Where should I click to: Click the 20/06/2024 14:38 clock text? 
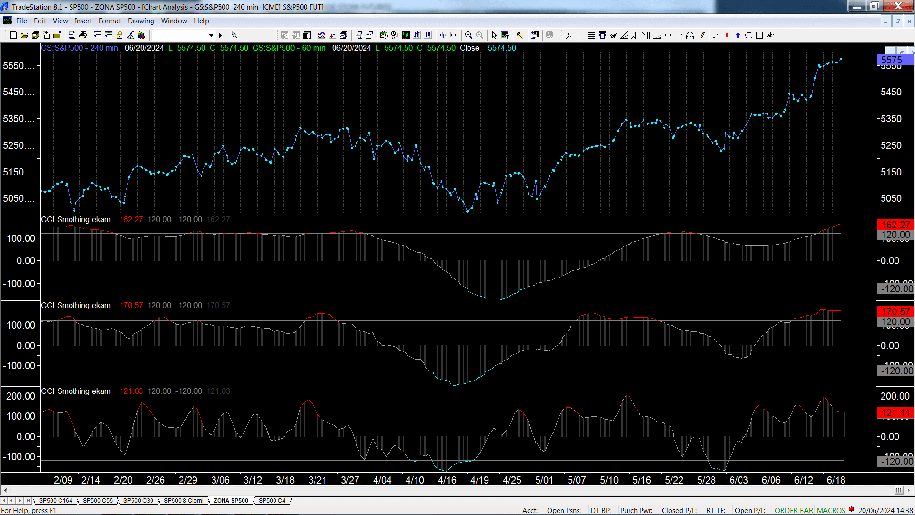(885, 511)
